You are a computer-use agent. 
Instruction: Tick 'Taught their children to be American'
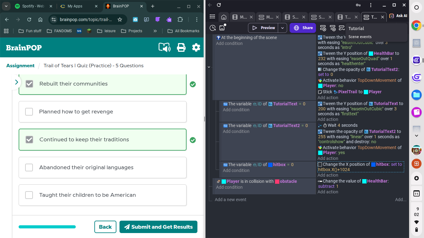(x=29, y=195)
